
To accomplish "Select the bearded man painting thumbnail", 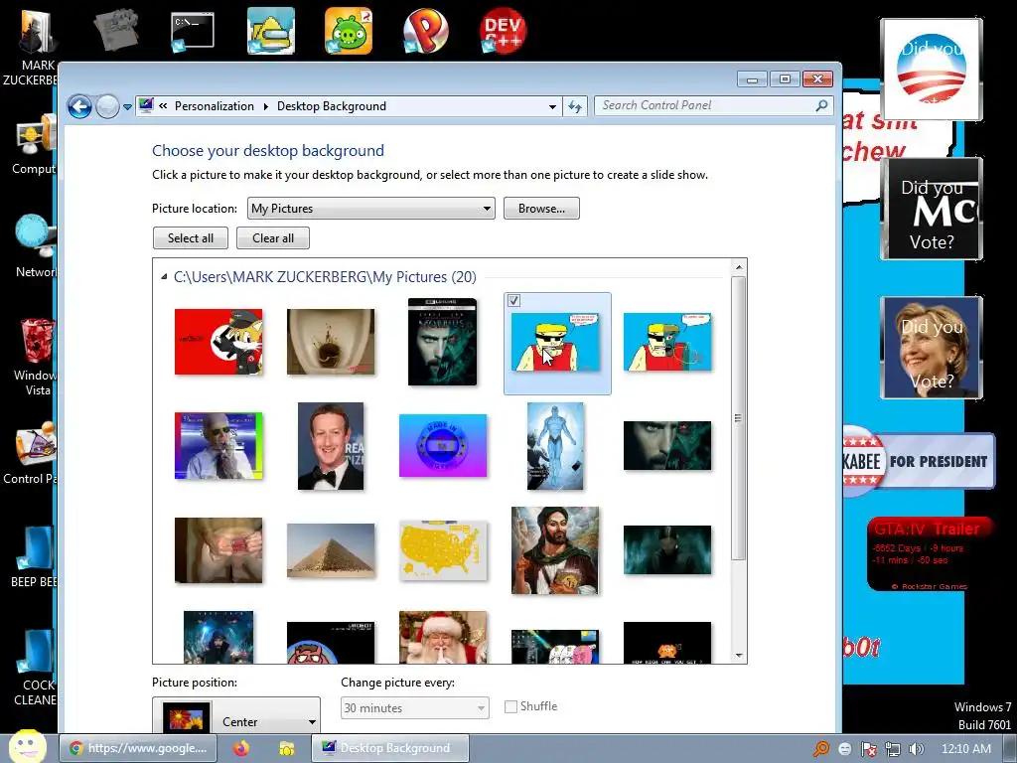I will [555, 550].
